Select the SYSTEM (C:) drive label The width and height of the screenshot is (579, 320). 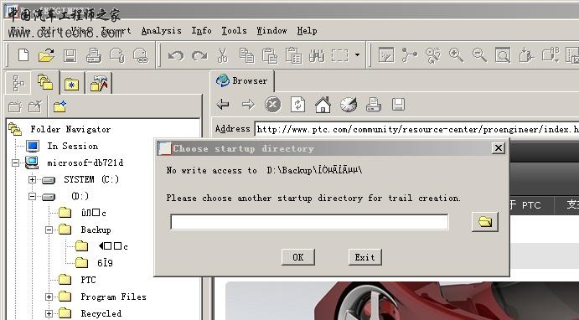point(91,180)
